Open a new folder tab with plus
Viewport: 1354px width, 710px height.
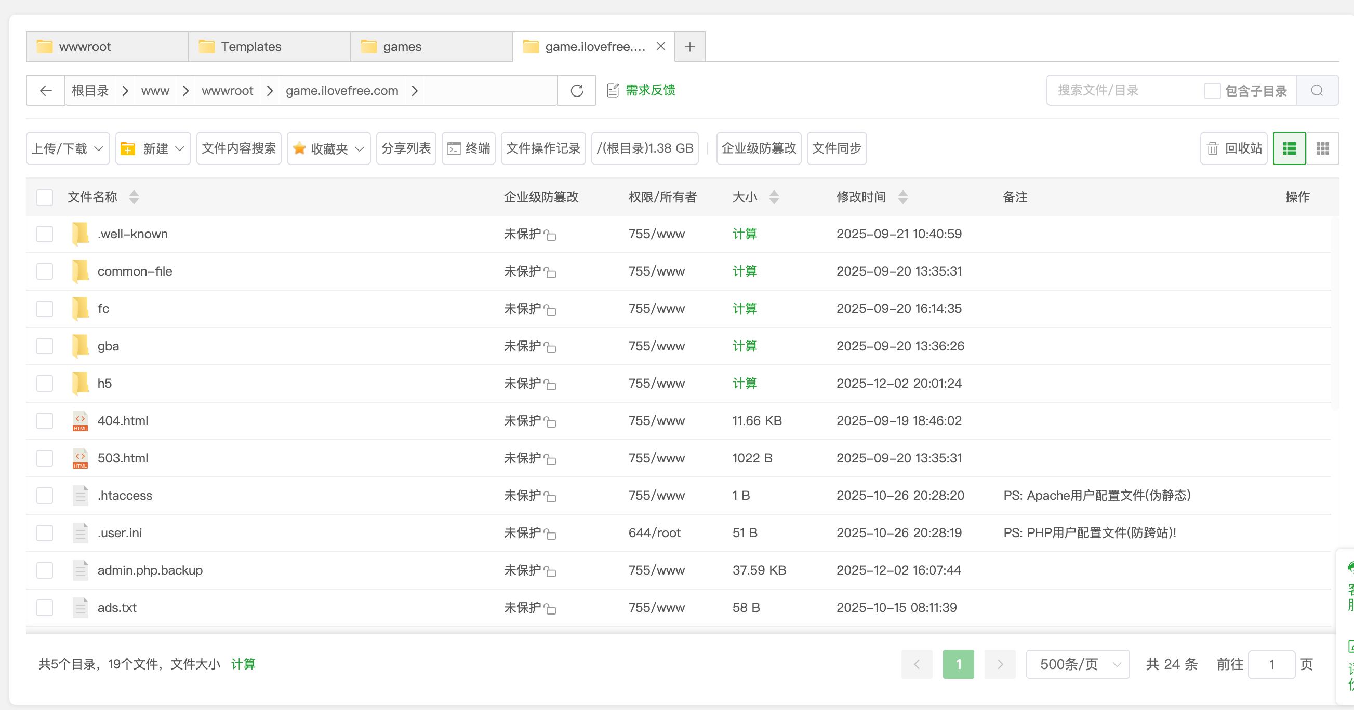689,47
